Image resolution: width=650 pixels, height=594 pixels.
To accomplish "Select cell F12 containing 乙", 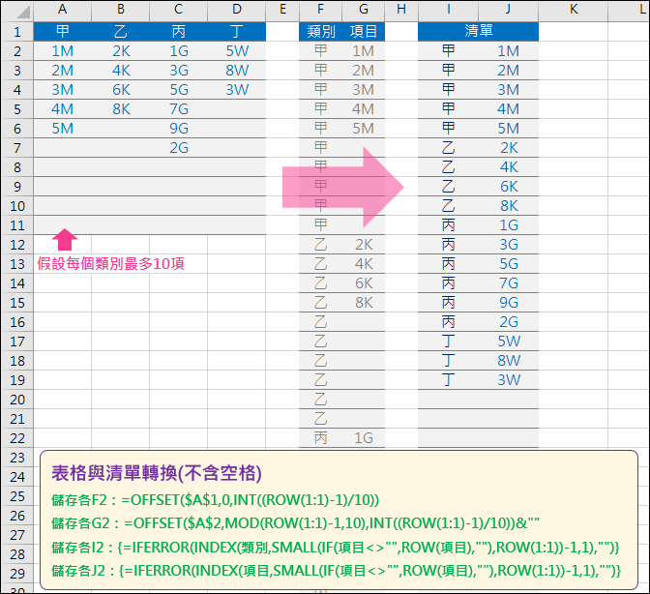I will 320,245.
